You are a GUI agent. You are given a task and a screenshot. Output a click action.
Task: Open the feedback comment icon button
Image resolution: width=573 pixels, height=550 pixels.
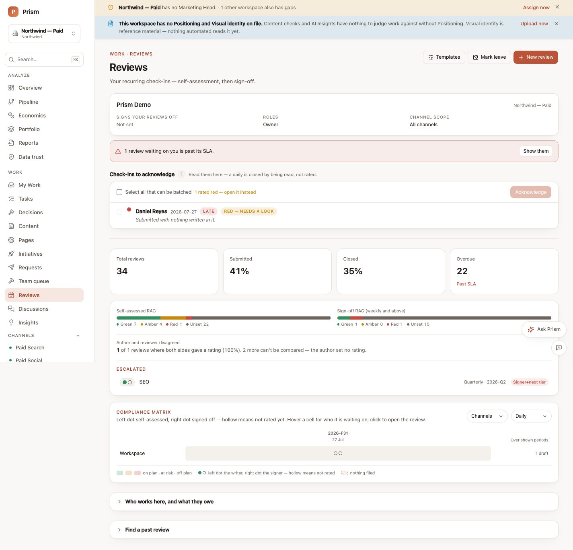(x=559, y=348)
